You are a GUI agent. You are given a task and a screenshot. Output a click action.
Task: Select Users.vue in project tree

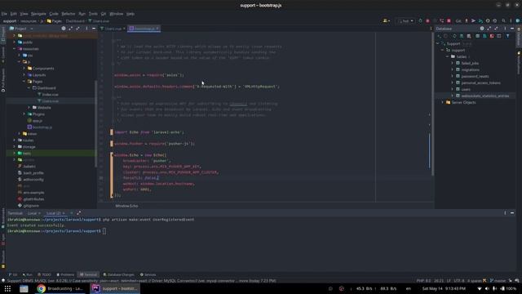point(50,101)
